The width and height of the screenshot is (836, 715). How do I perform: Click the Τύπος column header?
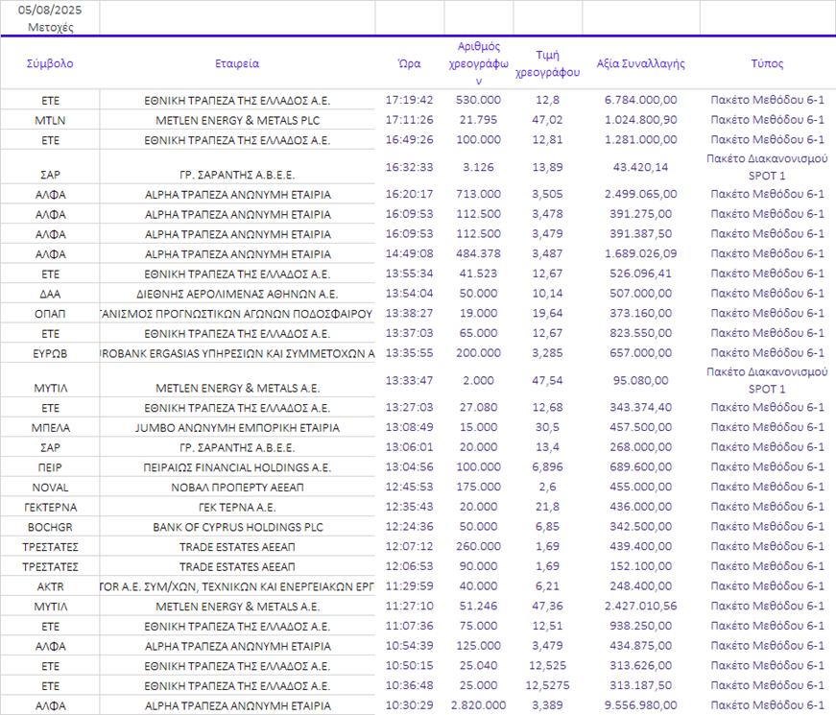(x=767, y=63)
